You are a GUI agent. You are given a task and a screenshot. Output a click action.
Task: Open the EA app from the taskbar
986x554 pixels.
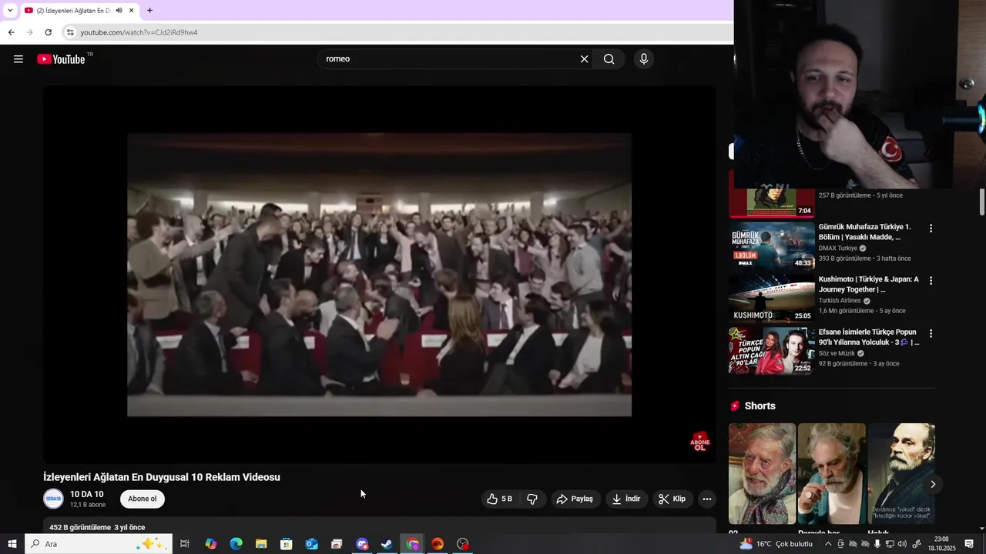tap(438, 544)
